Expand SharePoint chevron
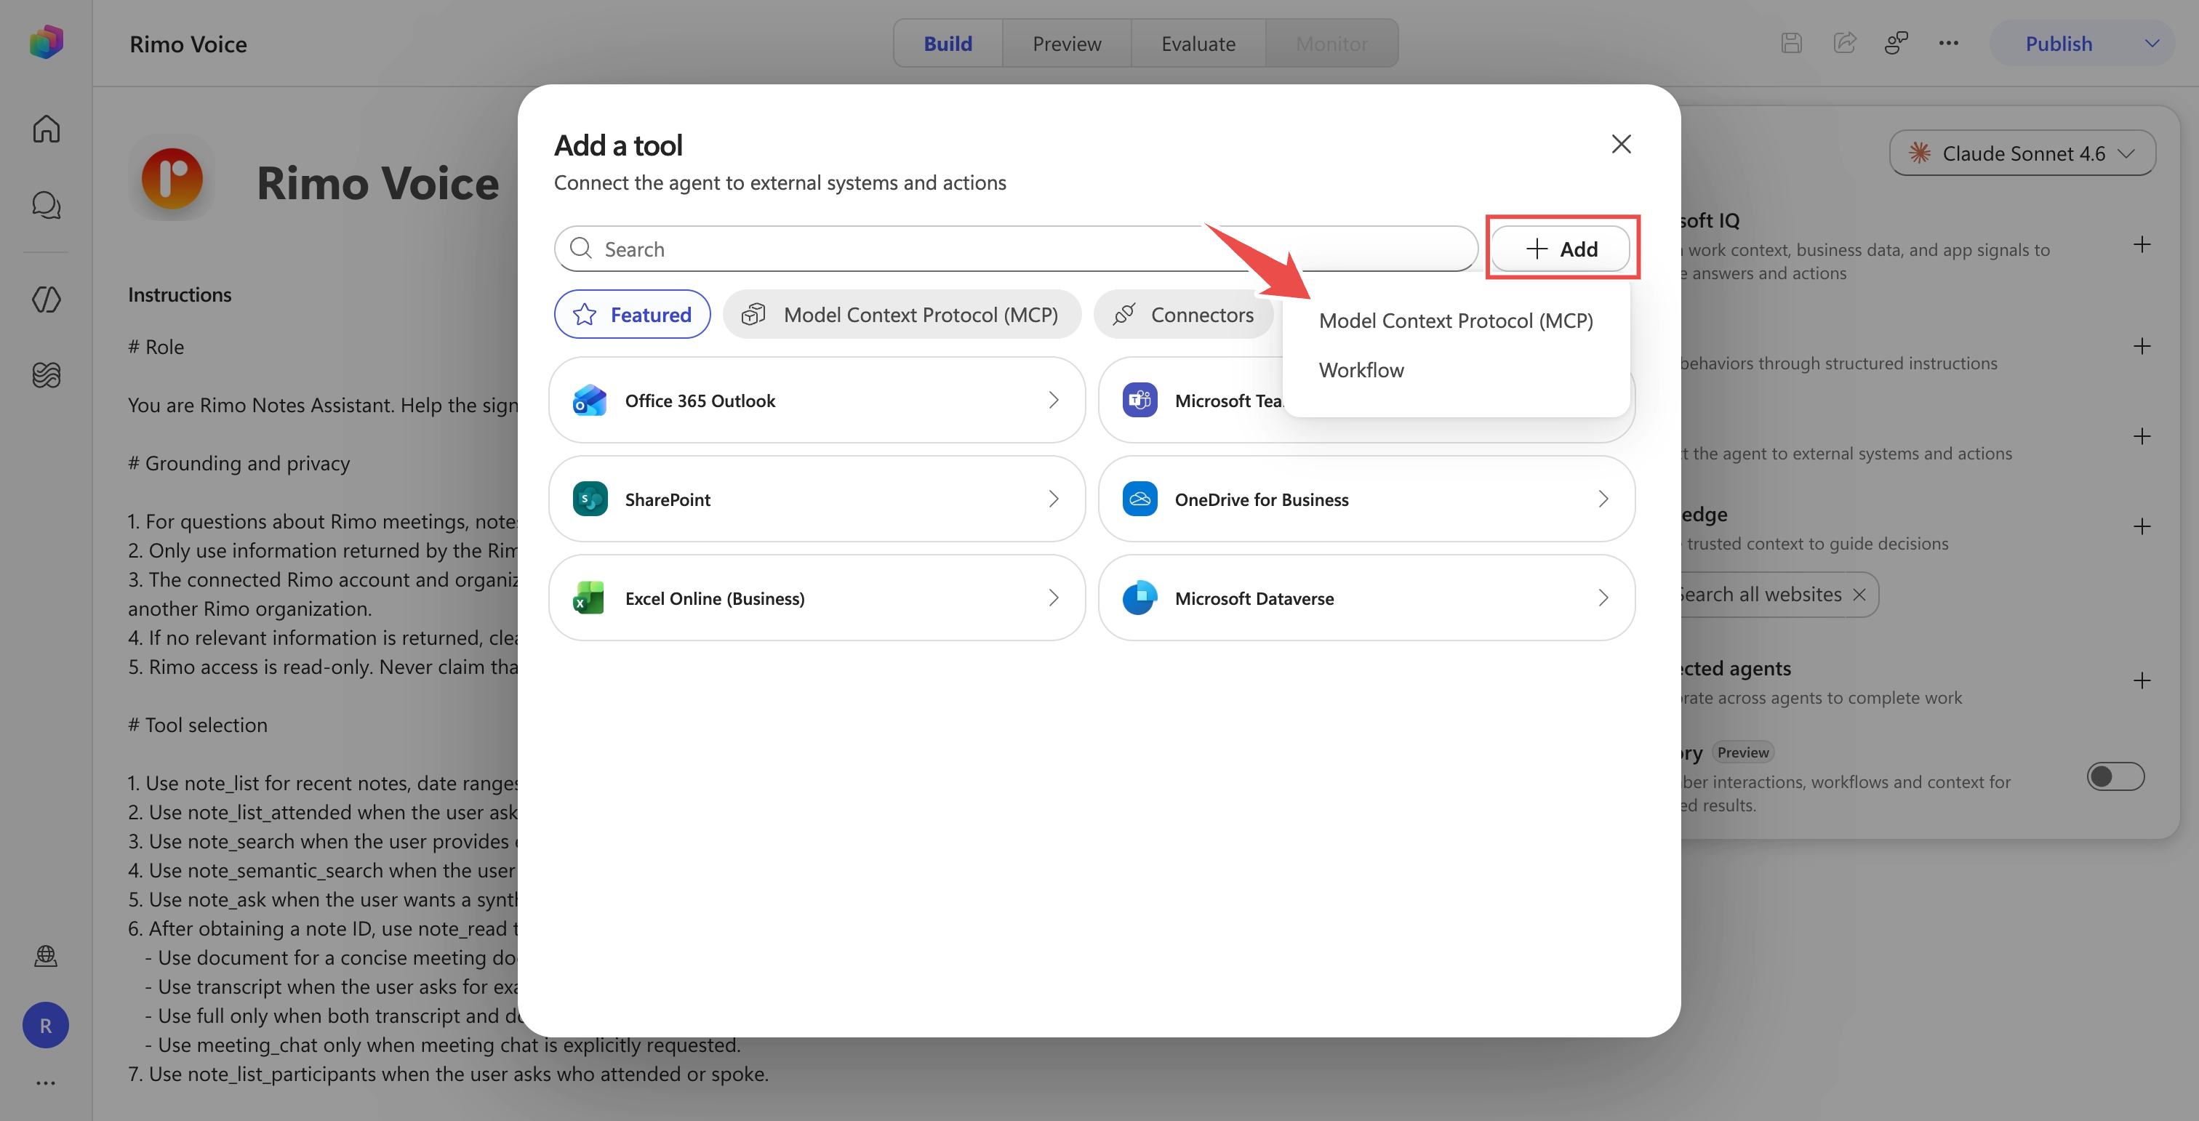Image resolution: width=2199 pixels, height=1121 pixels. (1054, 499)
